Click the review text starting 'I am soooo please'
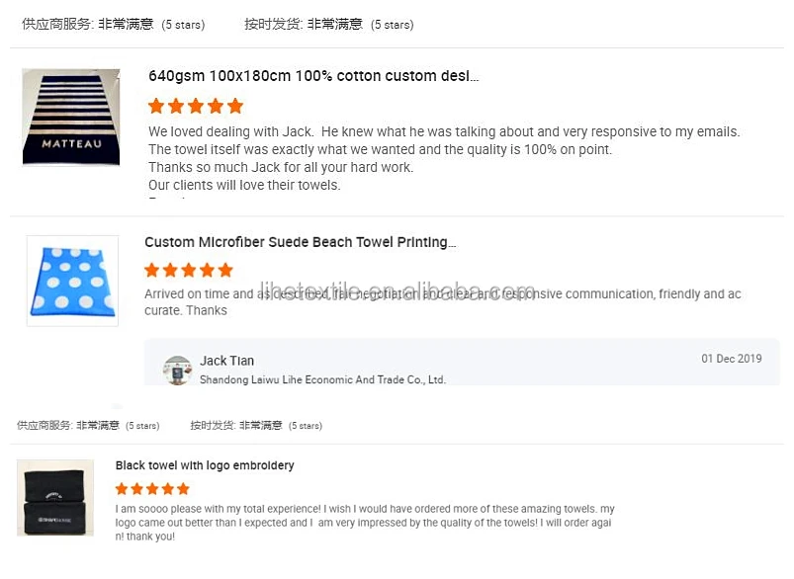Viewport: 794px width, 579px height. pyautogui.click(x=365, y=523)
